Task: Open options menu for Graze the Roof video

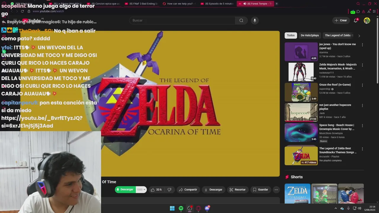Action: pyautogui.click(x=362, y=85)
